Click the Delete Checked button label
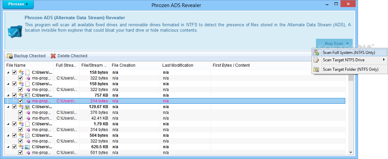The width and height of the screenshot is (388, 159). click(72, 56)
